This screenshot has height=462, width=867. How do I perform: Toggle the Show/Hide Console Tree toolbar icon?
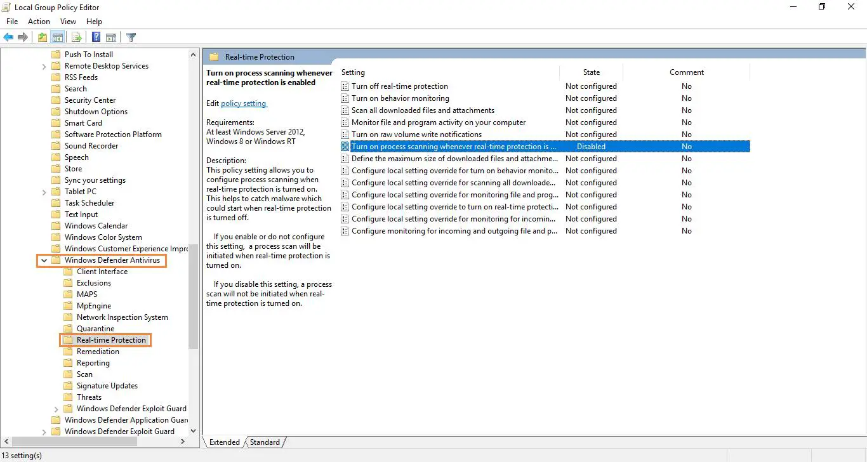pyautogui.click(x=57, y=37)
